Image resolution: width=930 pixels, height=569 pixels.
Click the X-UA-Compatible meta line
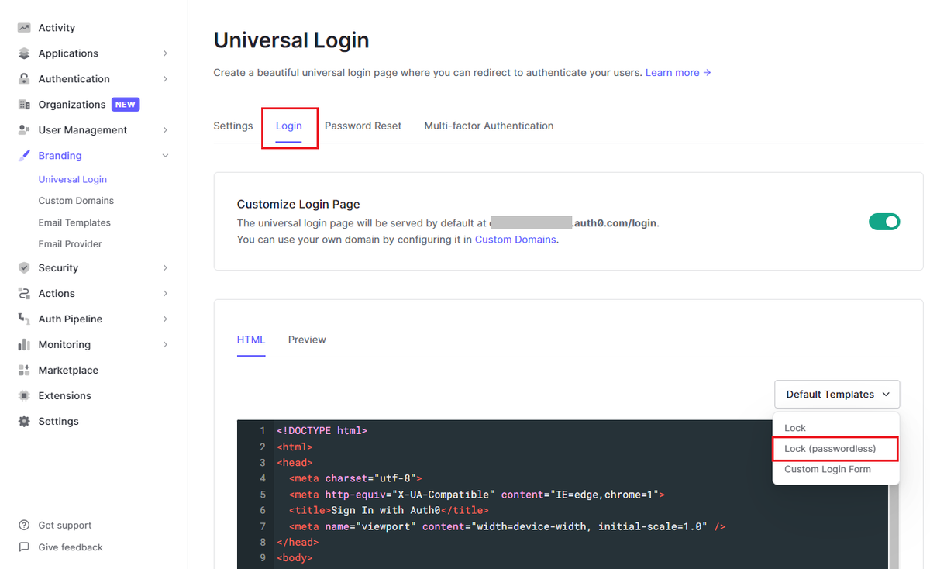[477, 495]
